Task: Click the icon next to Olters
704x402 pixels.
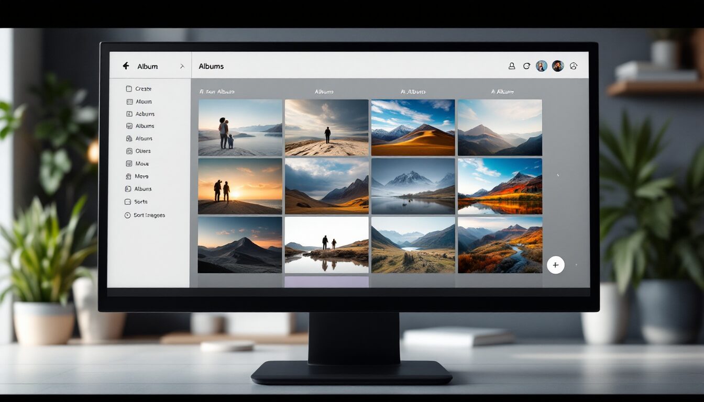Action: tap(129, 151)
